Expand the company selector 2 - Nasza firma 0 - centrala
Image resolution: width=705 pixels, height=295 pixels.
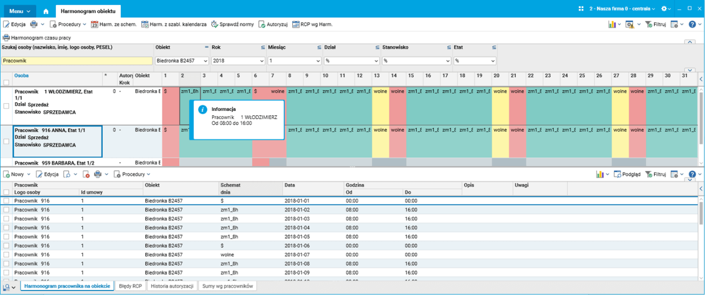(x=622, y=9)
